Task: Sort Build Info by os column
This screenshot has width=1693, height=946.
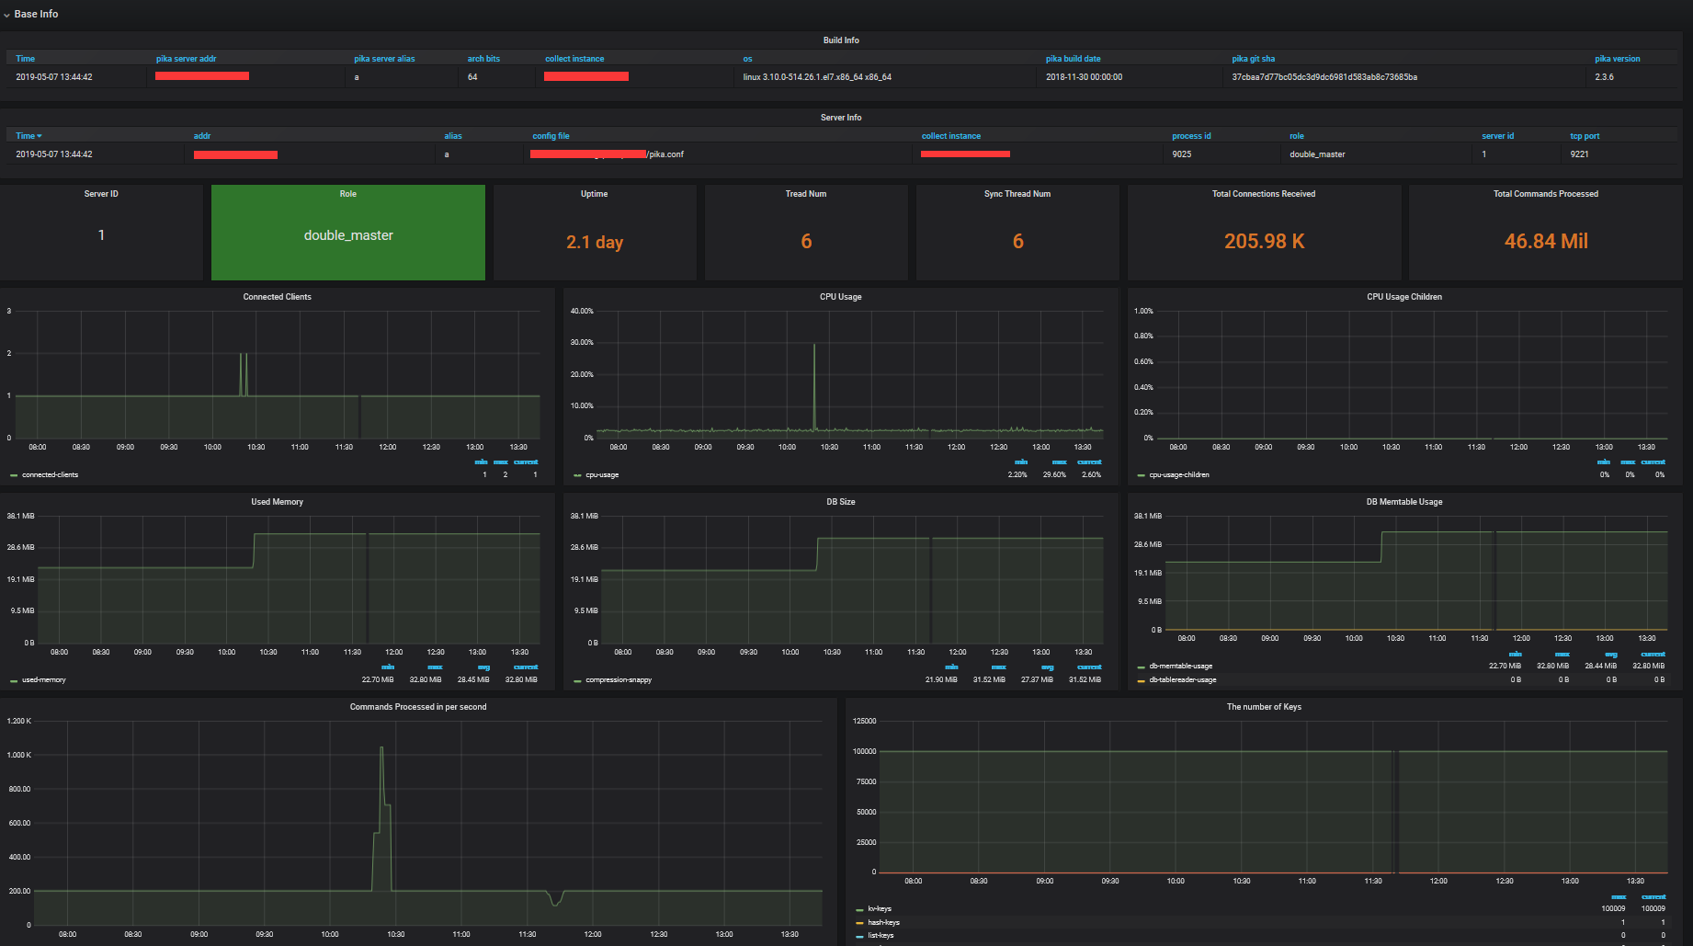Action: (747, 59)
